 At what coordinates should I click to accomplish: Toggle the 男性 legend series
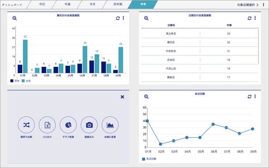tap(15, 81)
